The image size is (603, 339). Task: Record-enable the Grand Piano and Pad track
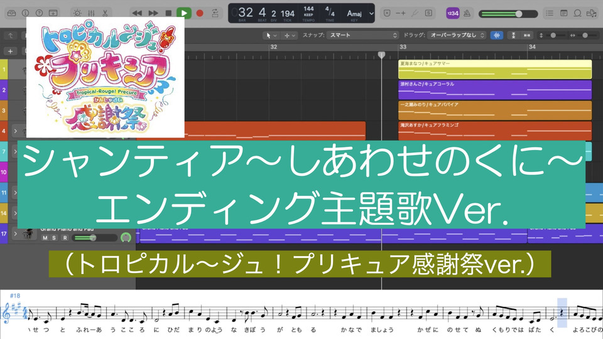click(x=65, y=238)
